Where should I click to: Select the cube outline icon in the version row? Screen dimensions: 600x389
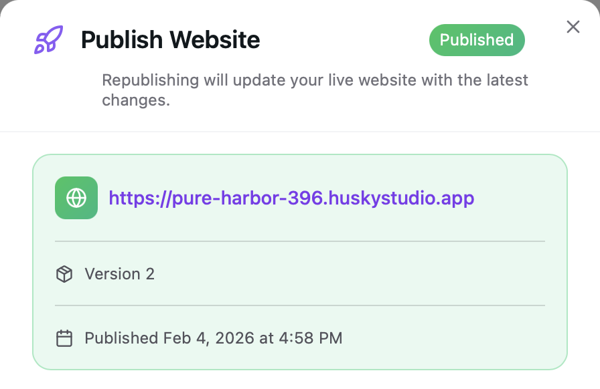(64, 274)
